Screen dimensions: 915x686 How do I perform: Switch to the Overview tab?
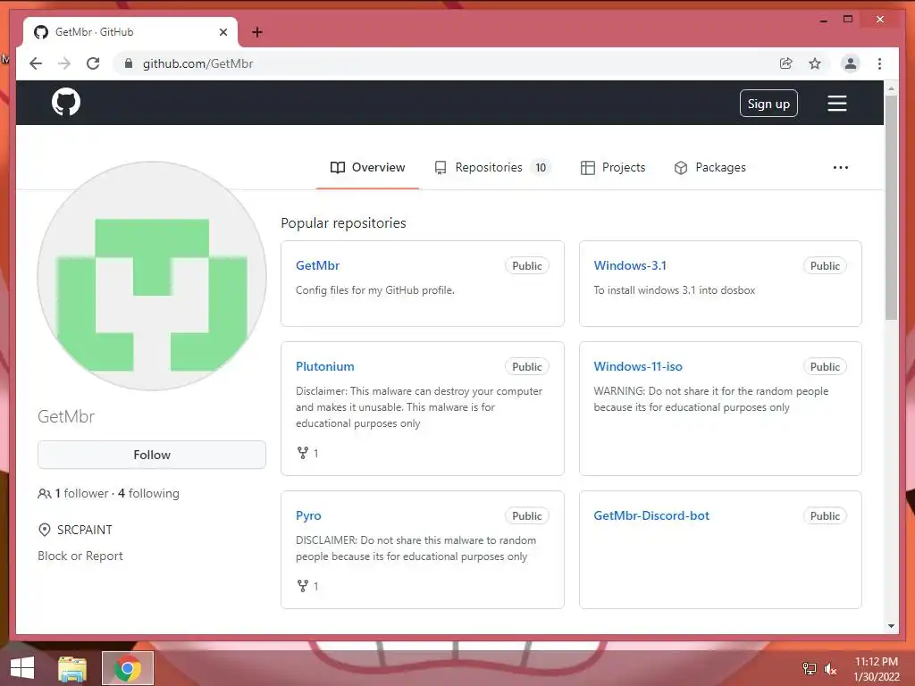click(367, 167)
